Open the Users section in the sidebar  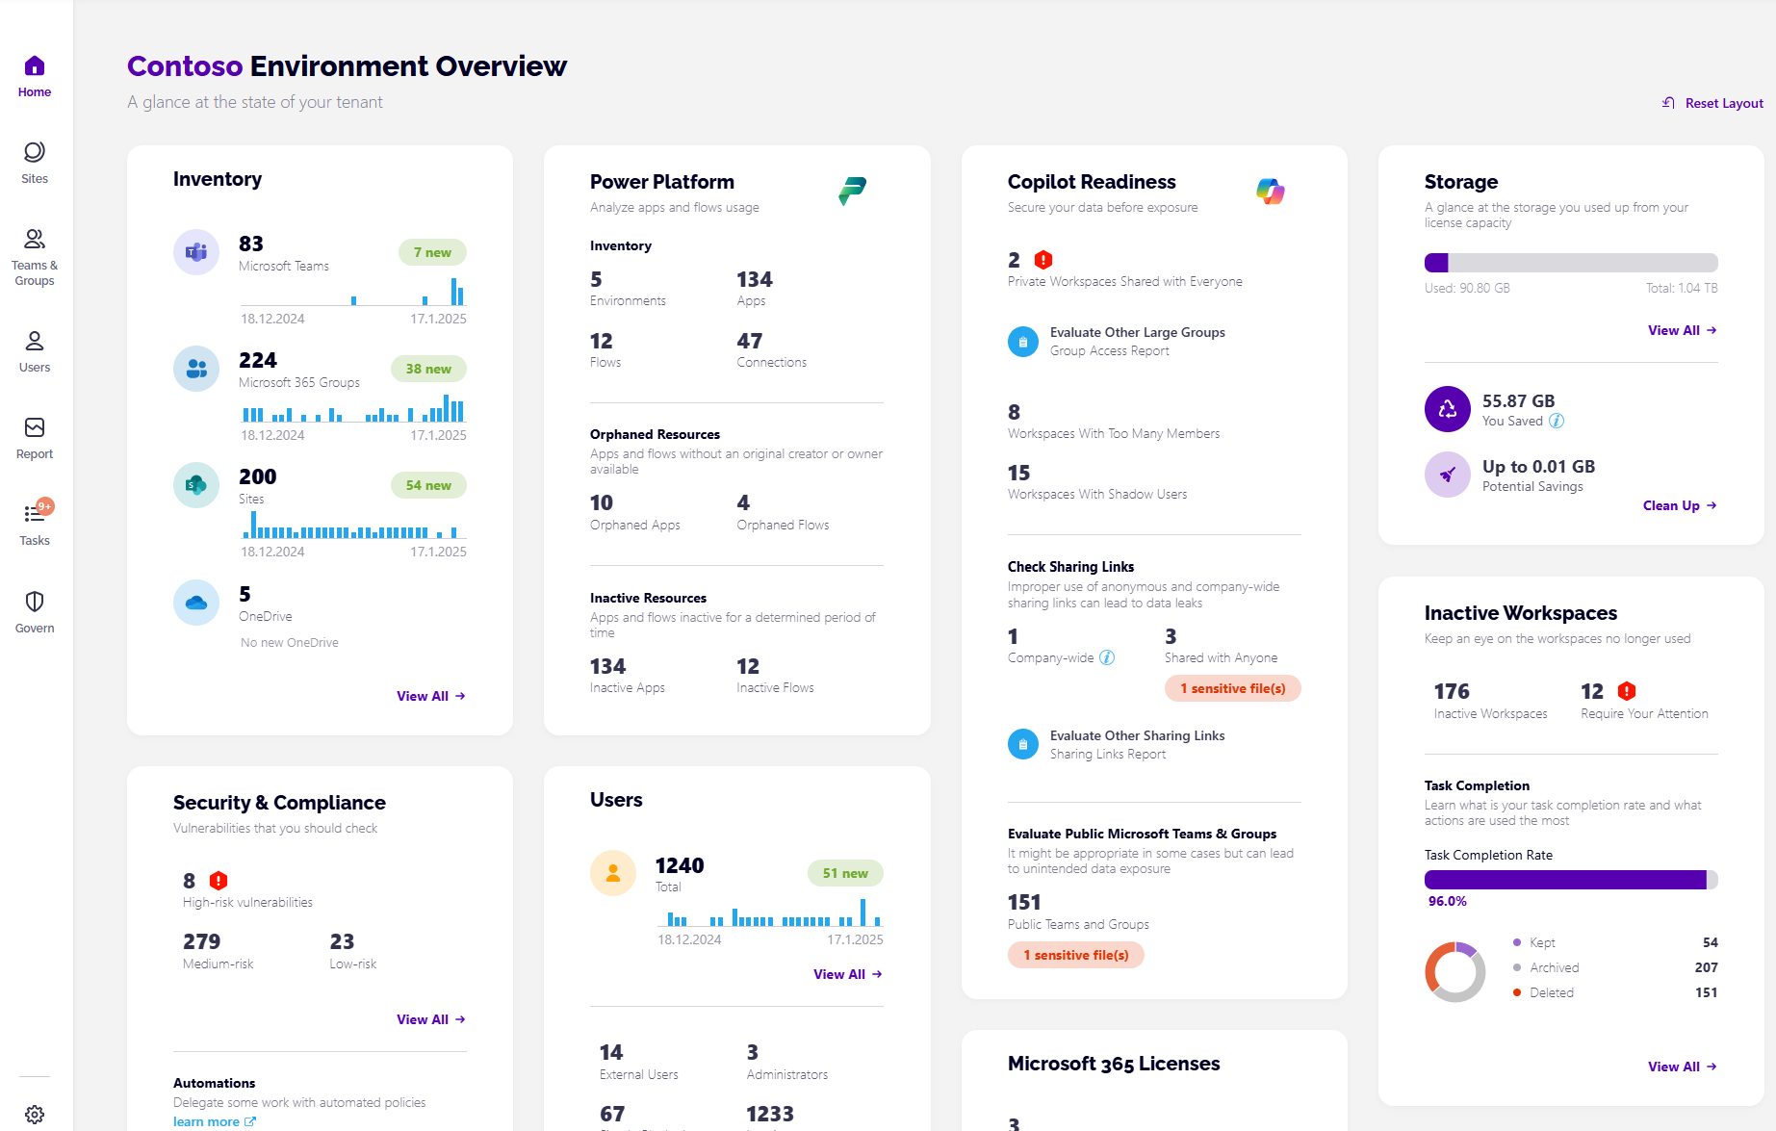coord(35,340)
